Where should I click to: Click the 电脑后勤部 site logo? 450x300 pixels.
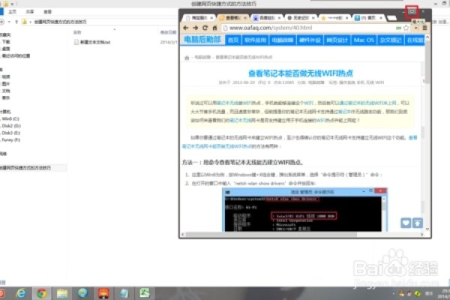pos(202,40)
